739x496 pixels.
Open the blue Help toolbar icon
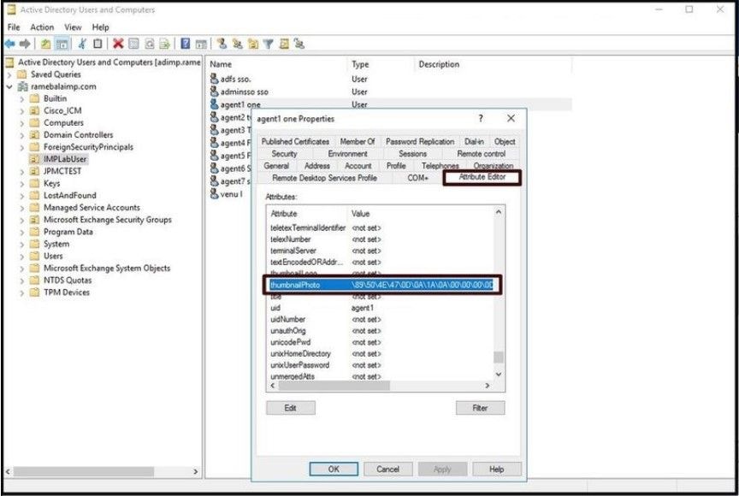tap(186, 44)
